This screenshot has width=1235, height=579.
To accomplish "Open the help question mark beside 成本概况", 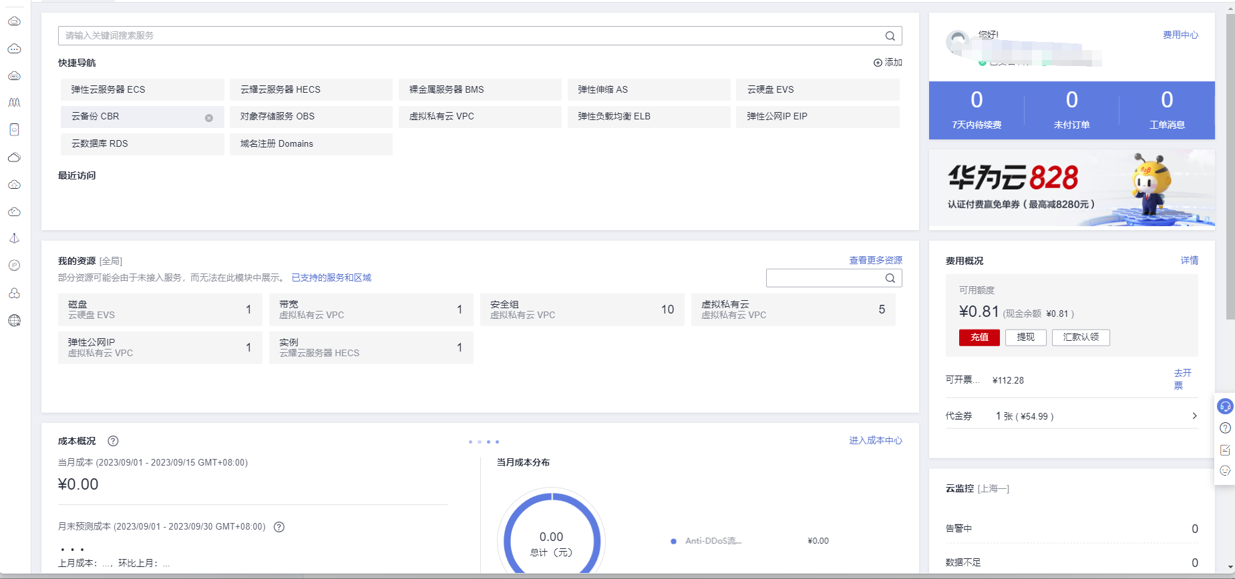I will (113, 441).
